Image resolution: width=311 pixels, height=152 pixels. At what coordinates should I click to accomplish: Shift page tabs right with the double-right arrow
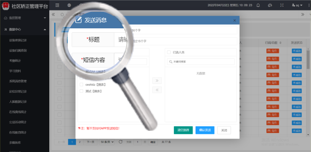pos(303,15)
